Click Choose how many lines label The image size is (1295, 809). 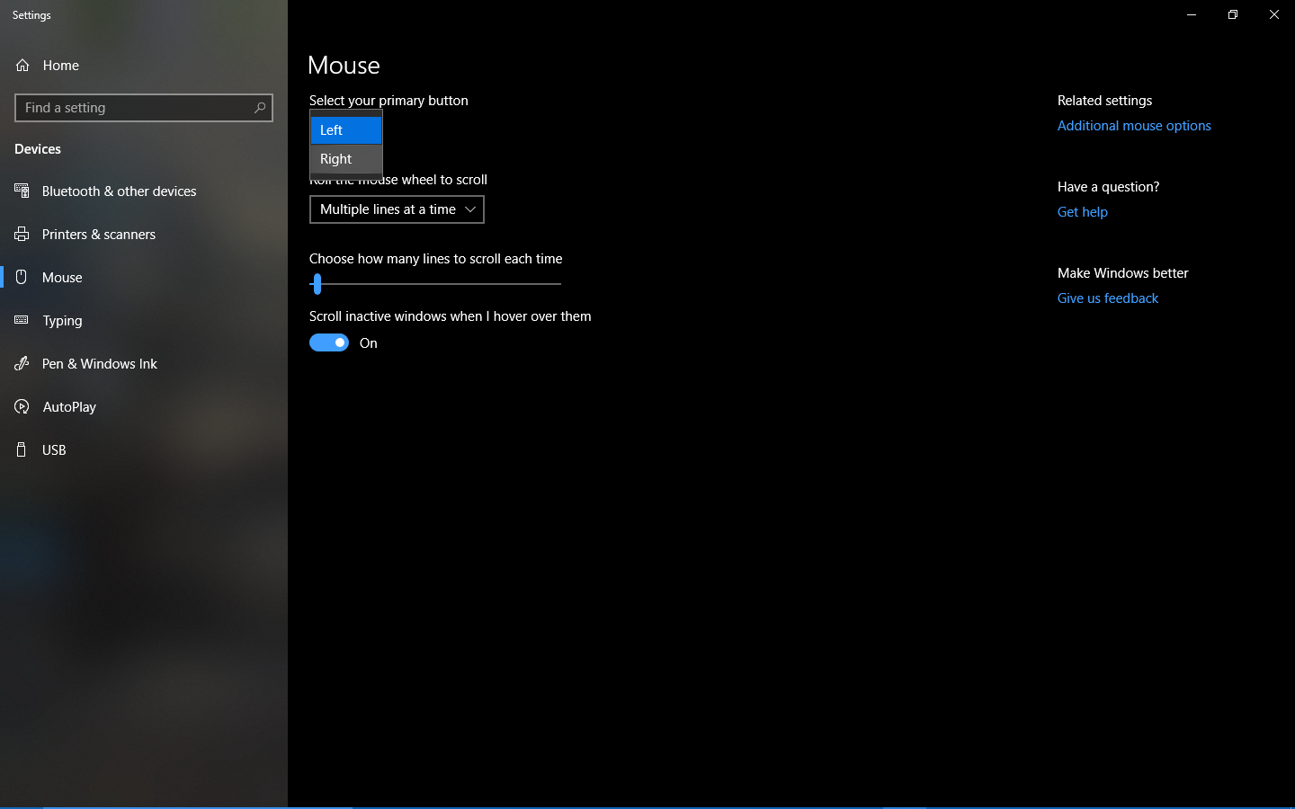click(x=436, y=259)
